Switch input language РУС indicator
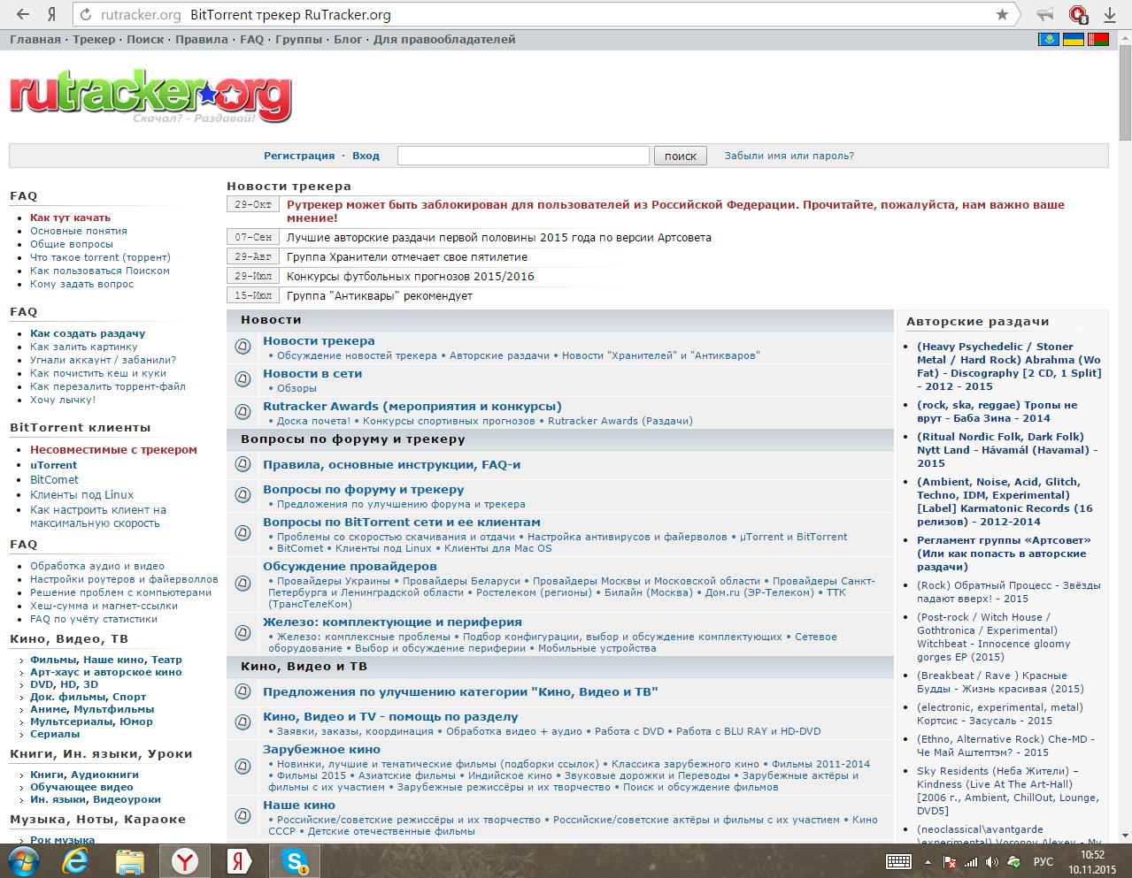1132x878 pixels. tap(1043, 862)
